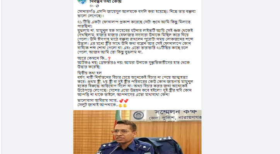Open the নিবন্ধন তথ্য কেন্দ্র page name
This screenshot has width=280, height=154.
[105, 2]
